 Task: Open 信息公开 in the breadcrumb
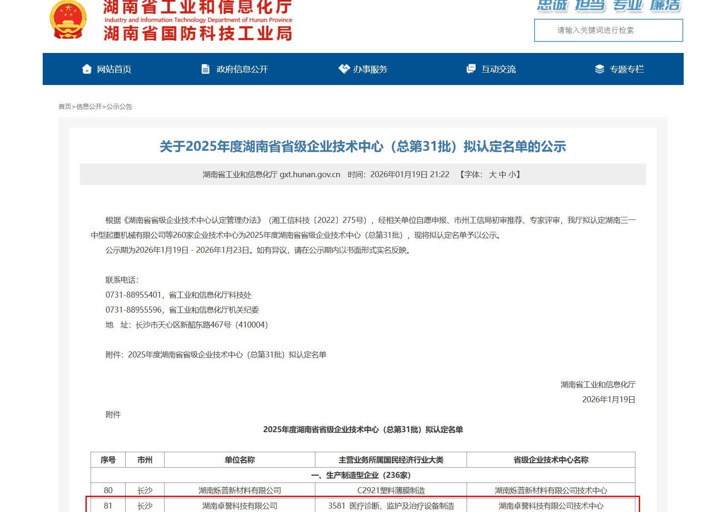tap(89, 107)
